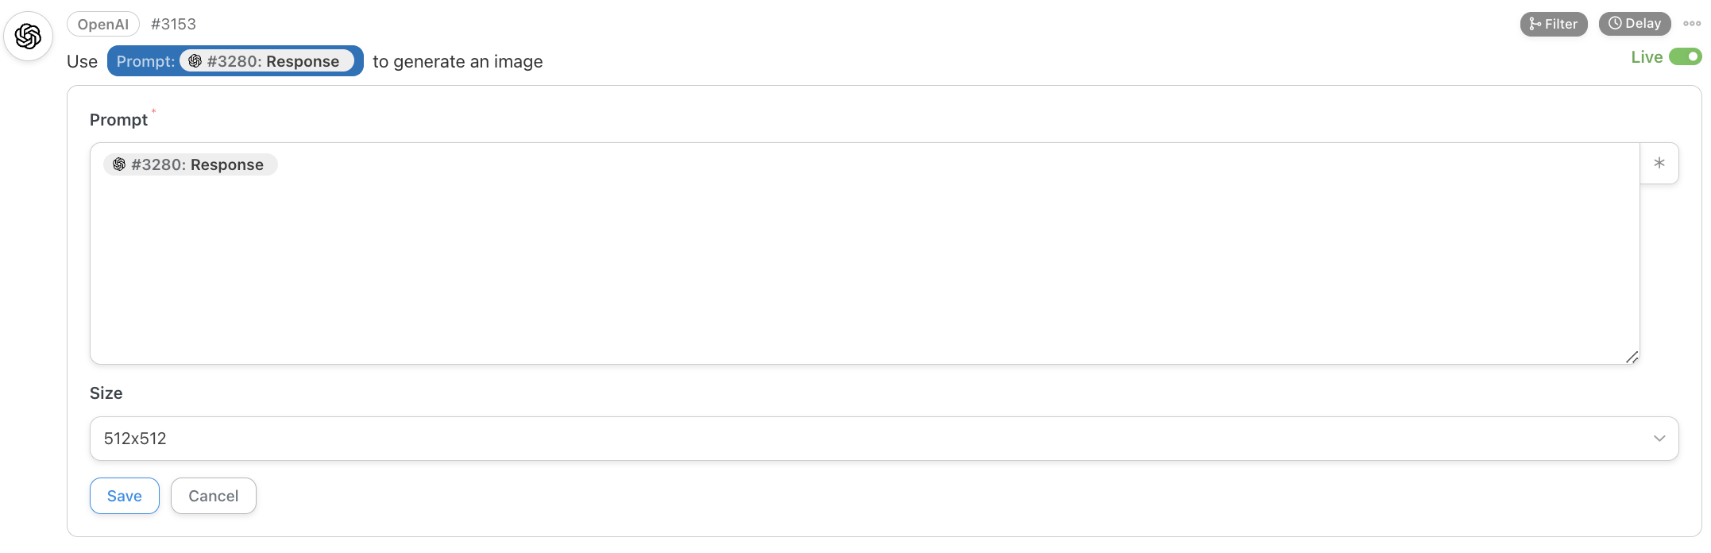Click inside the Prompt text area

[x=864, y=262]
